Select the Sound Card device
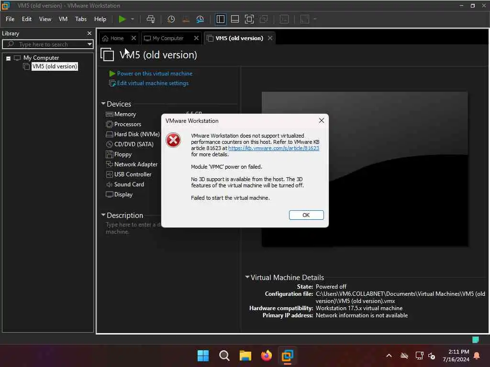The image size is (490, 367). click(x=129, y=184)
